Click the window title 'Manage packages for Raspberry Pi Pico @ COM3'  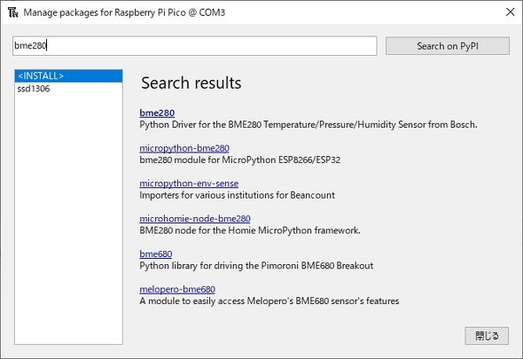124,12
